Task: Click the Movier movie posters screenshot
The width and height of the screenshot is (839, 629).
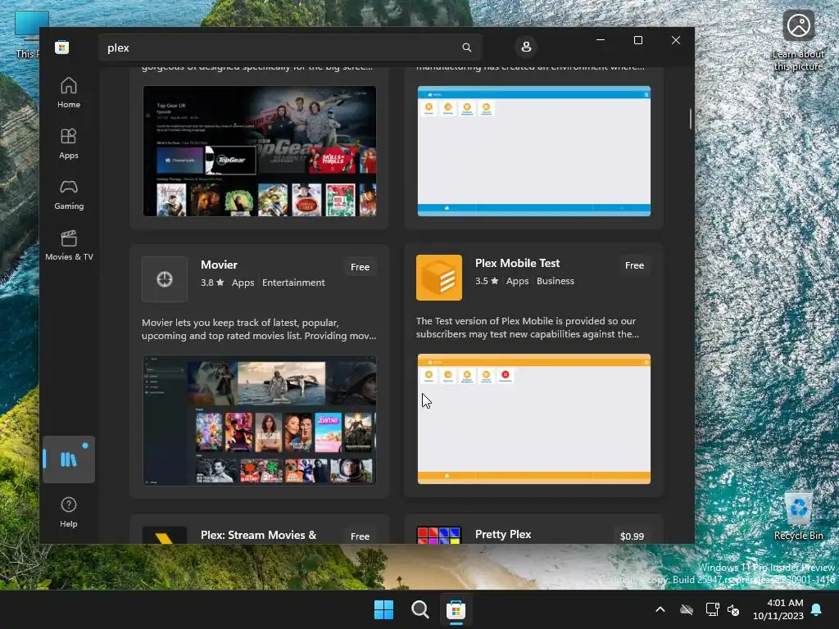Action: 260,420
